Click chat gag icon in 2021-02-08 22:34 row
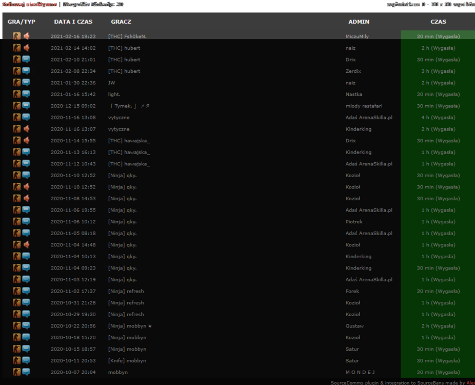 [26, 71]
